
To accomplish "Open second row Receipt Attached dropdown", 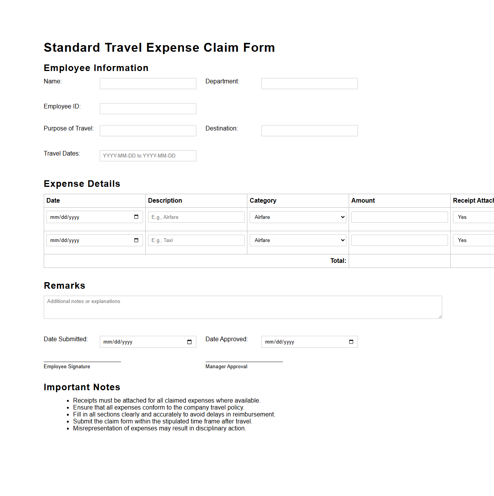I will coord(474,240).
